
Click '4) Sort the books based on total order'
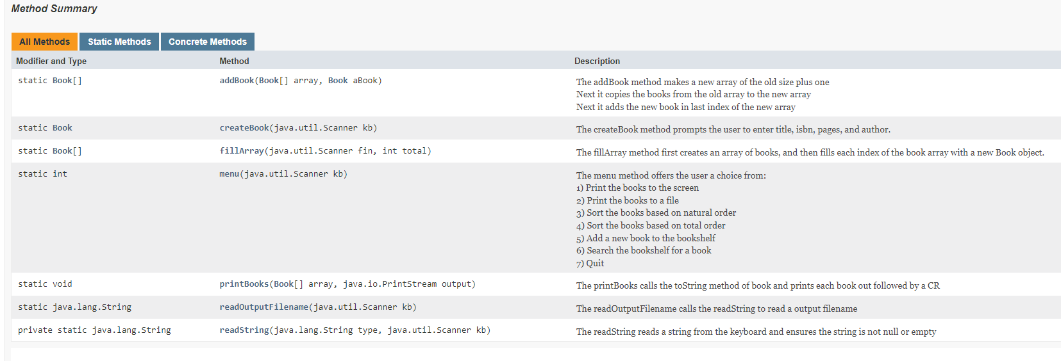point(651,225)
